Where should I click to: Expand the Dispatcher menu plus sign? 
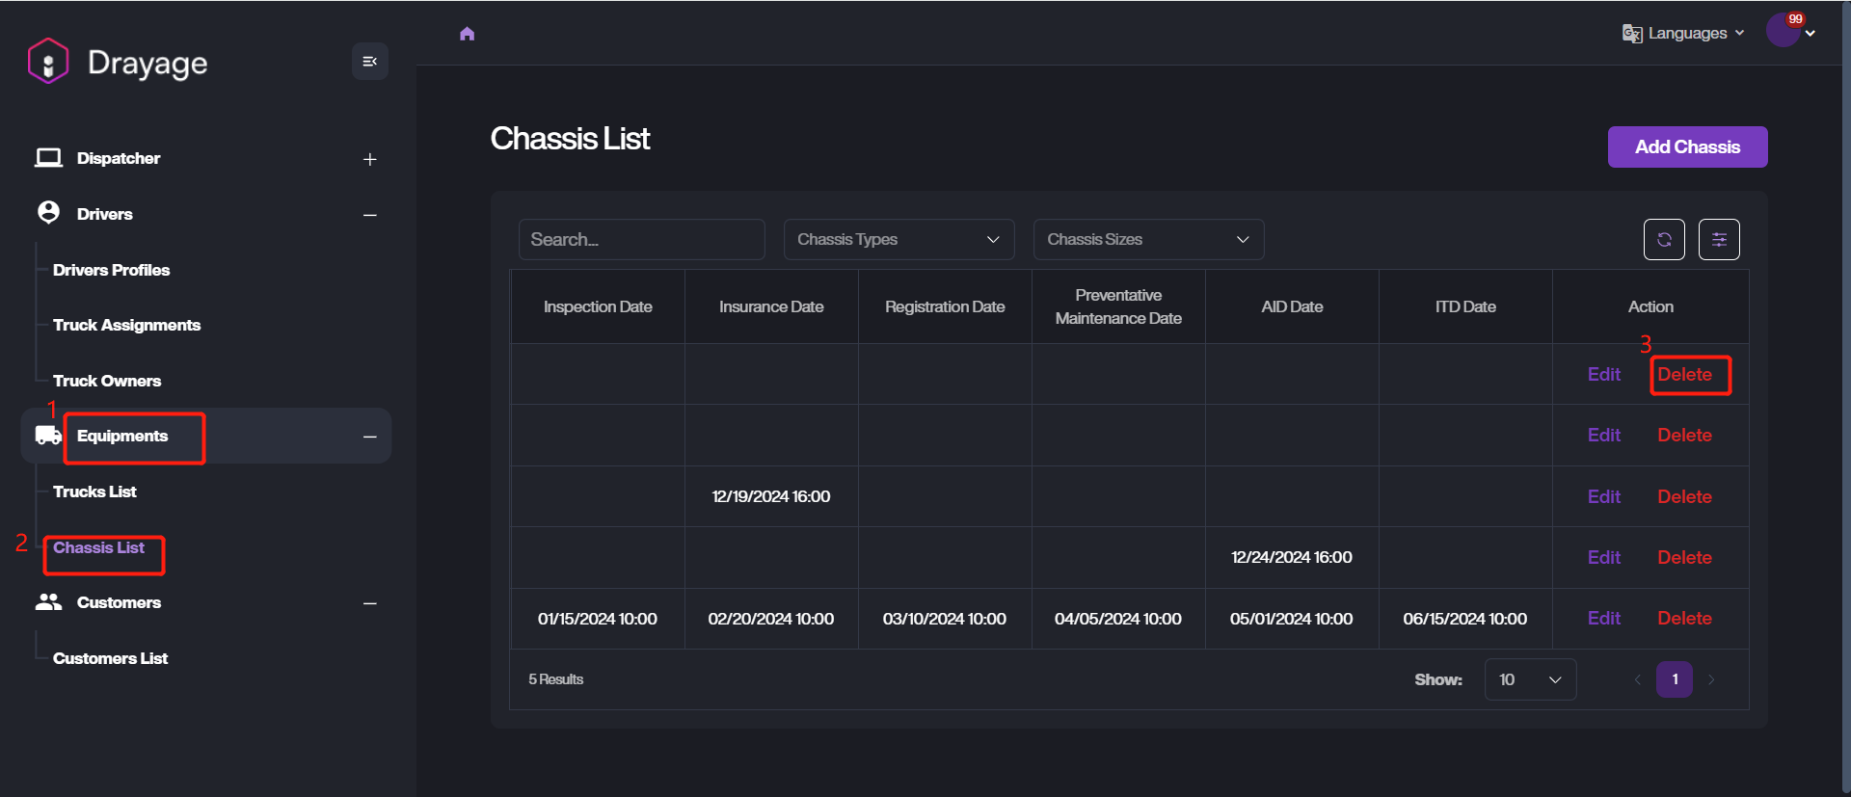point(369,159)
